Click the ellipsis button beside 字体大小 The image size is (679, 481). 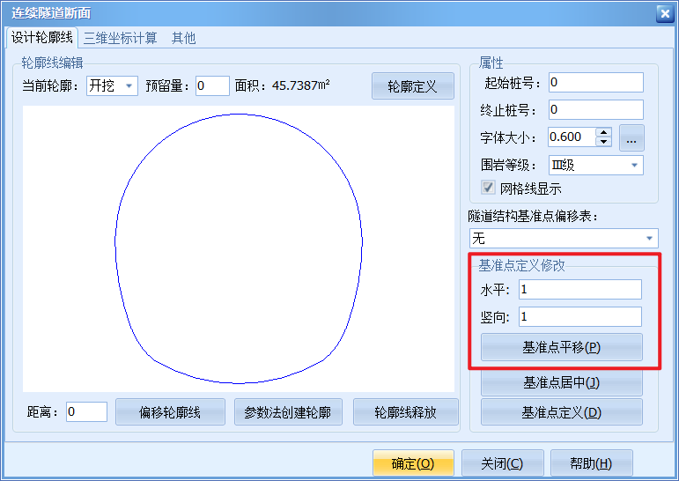(631, 137)
